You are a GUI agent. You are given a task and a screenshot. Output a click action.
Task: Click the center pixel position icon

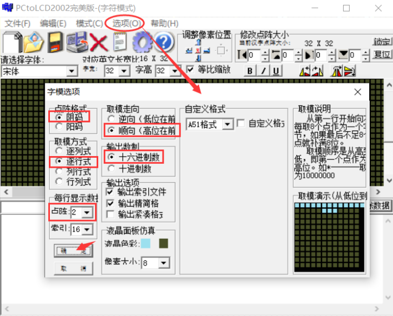coord(198,51)
